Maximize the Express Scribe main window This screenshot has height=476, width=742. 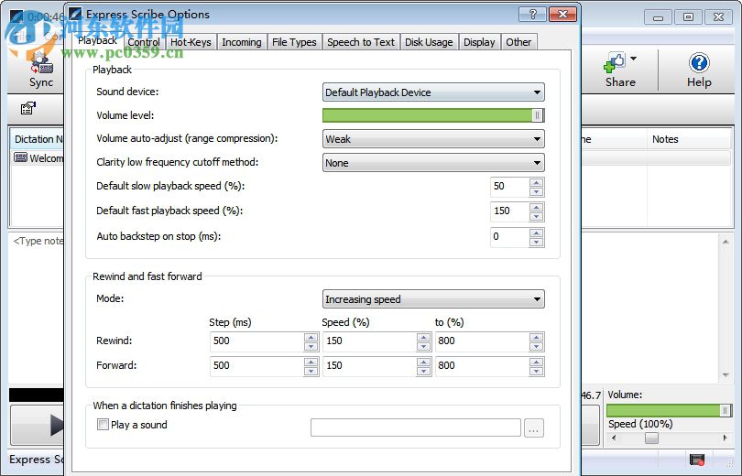click(689, 17)
